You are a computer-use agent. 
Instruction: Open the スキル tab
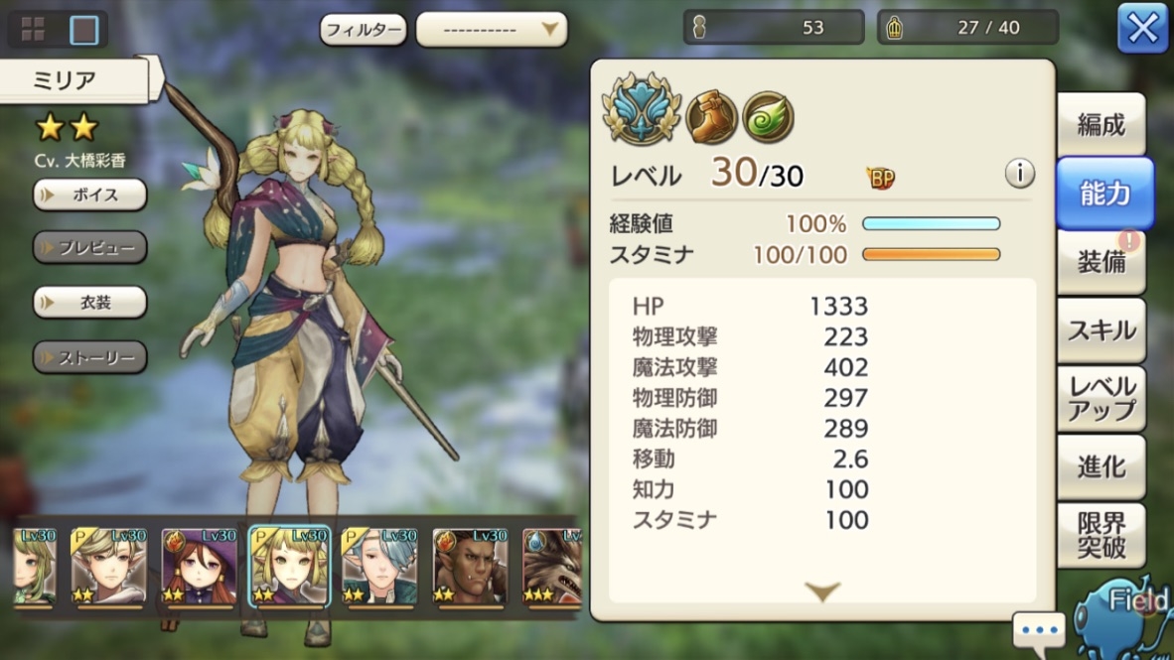pyautogui.click(x=1101, y=330)
